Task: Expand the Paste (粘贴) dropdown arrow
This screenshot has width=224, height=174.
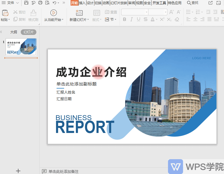Action: tap(9, 20)
